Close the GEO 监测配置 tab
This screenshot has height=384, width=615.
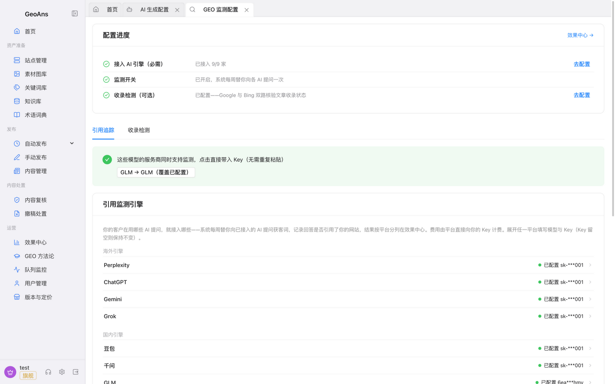(x=246, y=10)
